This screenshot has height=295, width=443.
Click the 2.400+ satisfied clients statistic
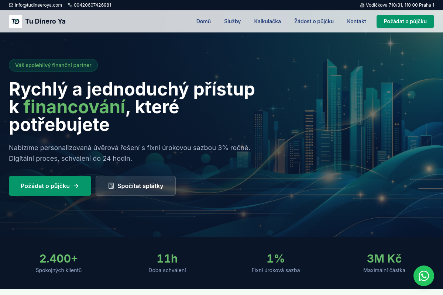[59, 258]
